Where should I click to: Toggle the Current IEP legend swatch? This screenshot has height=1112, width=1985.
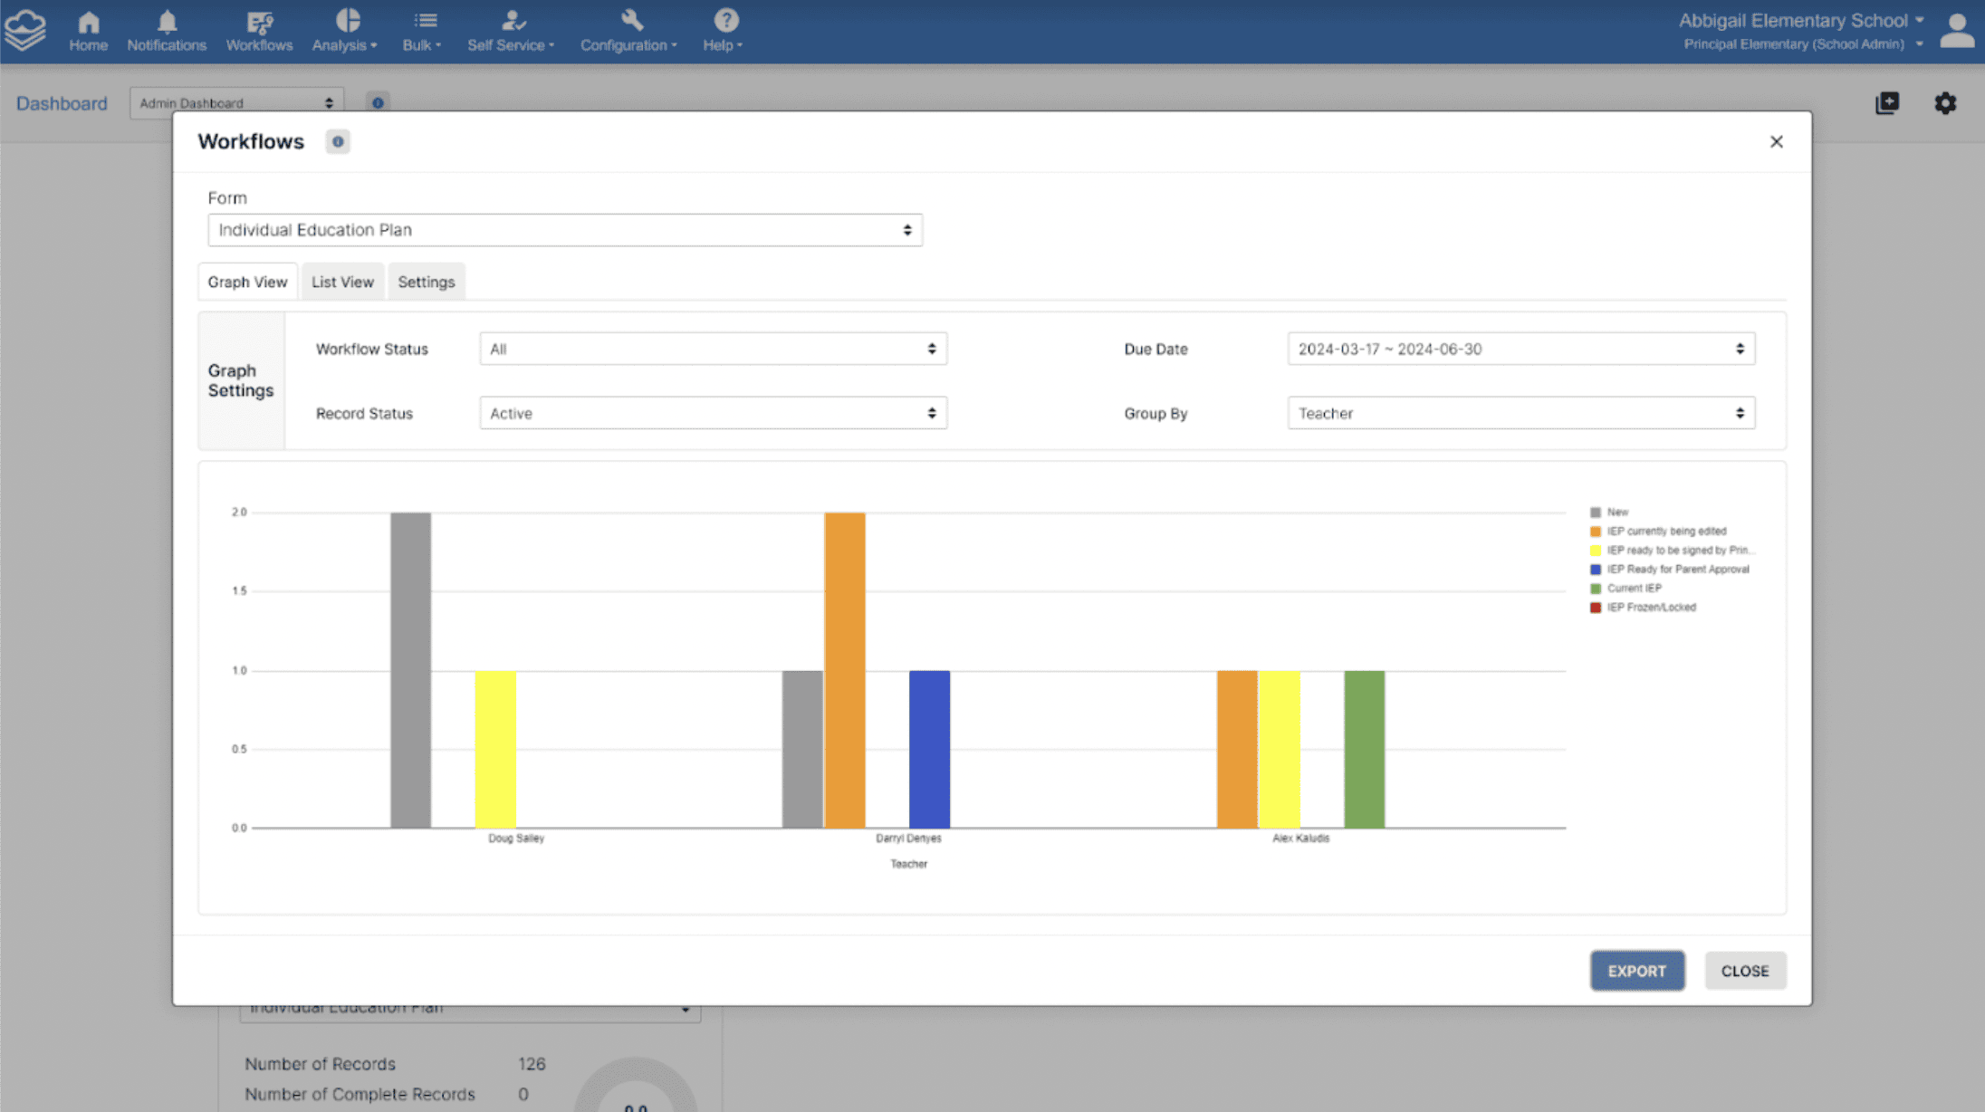point(1596,589)
